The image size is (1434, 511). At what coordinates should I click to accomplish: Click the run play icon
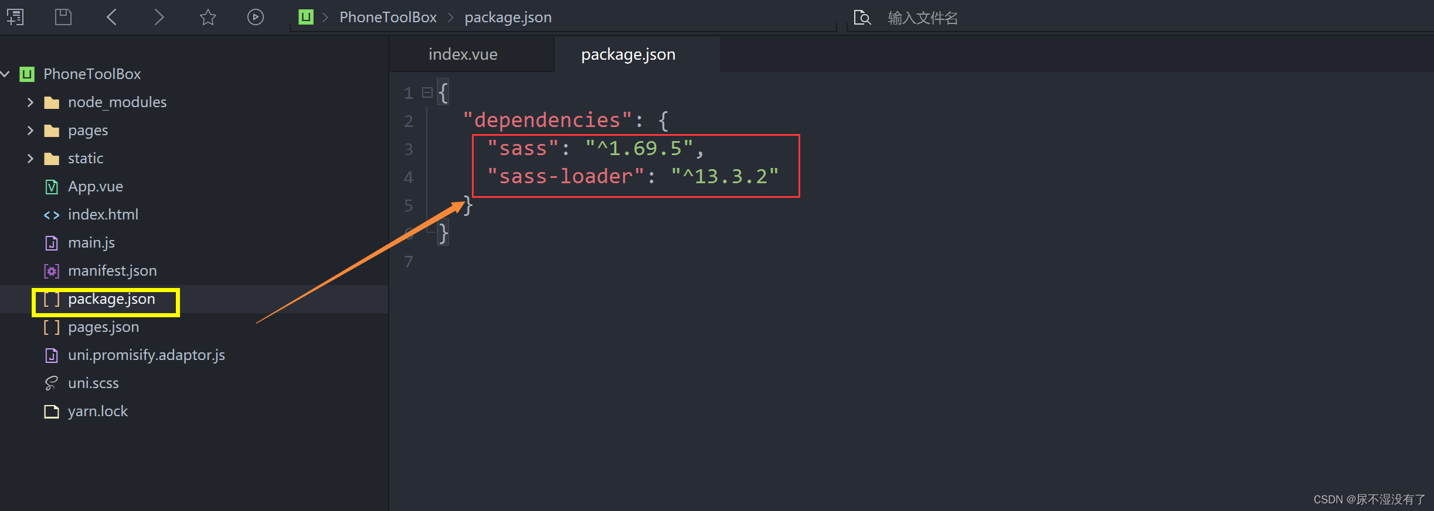256,17
